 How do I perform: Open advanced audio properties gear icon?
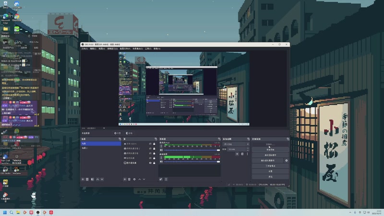pyautogui.click(x=161, y=179)
